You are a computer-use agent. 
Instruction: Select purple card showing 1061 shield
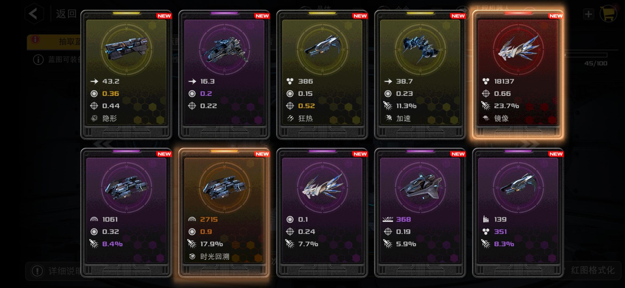(x=126, y=213)
